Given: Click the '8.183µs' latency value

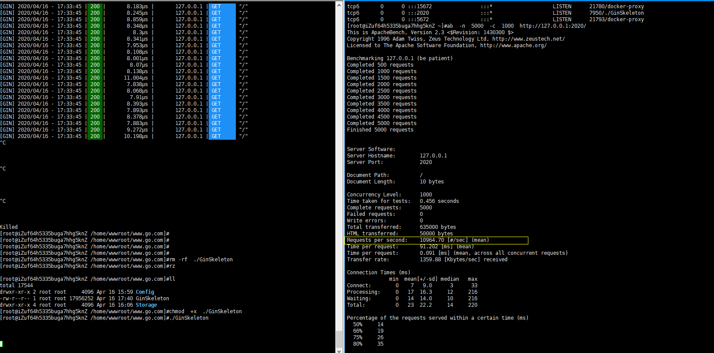Looking at the screenshot, I should point(137,6).
